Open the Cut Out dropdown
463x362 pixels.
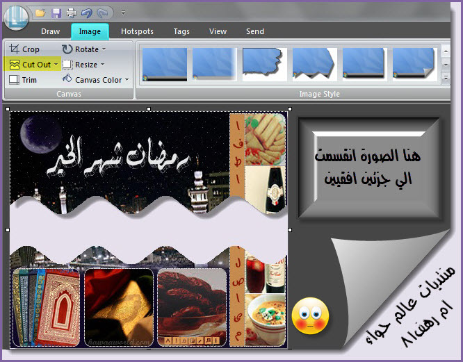click(x=55, y=65)
